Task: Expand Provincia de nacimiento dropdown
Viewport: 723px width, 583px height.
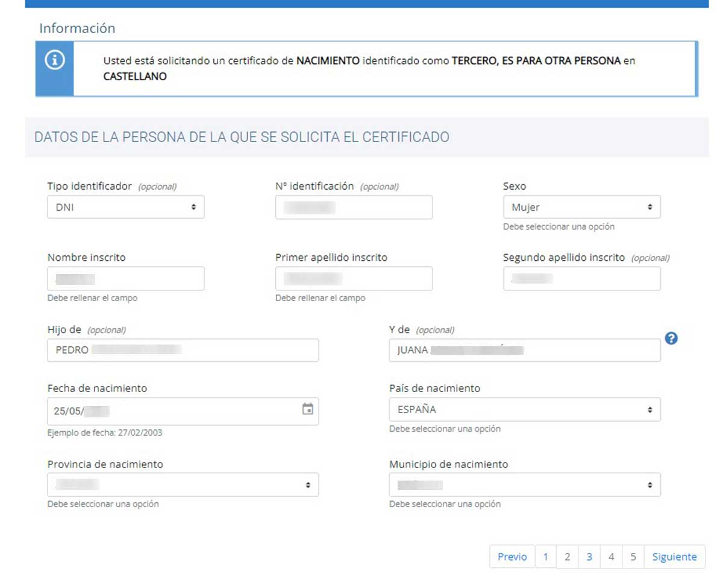Action: (183, 485)
